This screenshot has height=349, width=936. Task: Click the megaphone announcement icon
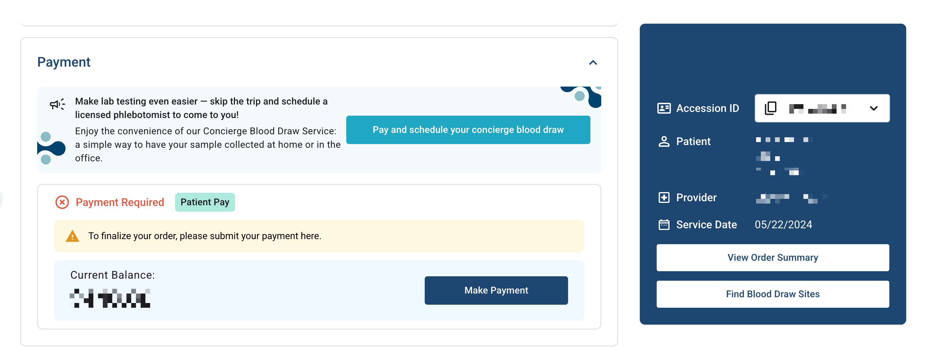tap(57, 104)
